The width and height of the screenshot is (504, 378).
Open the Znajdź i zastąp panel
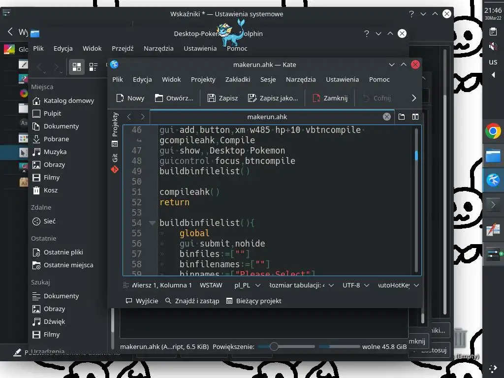pos(192,301)
